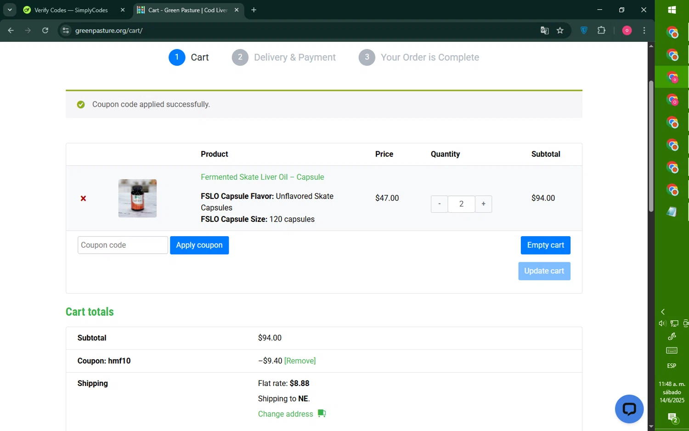This screenshot has height=431, width=689.
Task: Click the Update cart button
Action: [544, 271]
